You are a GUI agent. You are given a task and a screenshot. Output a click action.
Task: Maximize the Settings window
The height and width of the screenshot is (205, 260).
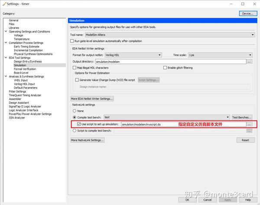(243, 4)
